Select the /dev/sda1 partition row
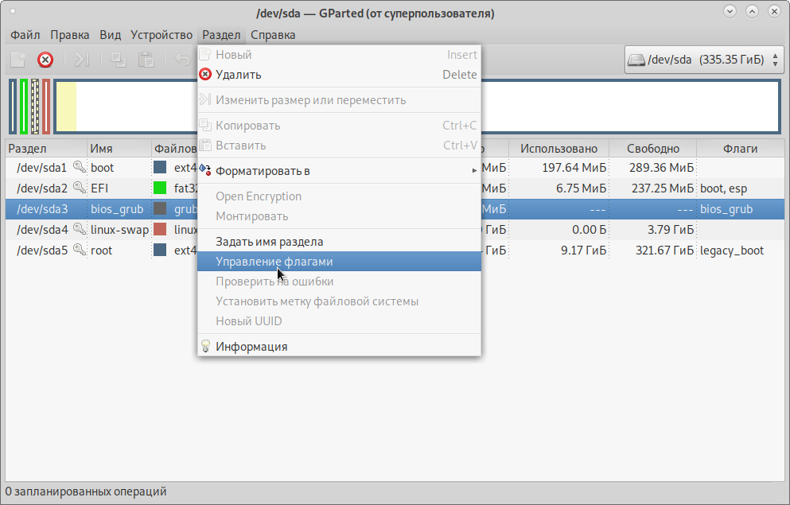The image size is (790, 505). [395, 168]
